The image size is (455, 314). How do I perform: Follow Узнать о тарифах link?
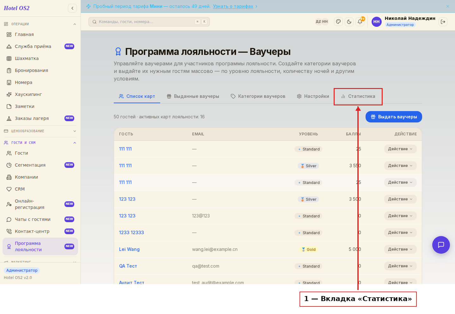233,6
